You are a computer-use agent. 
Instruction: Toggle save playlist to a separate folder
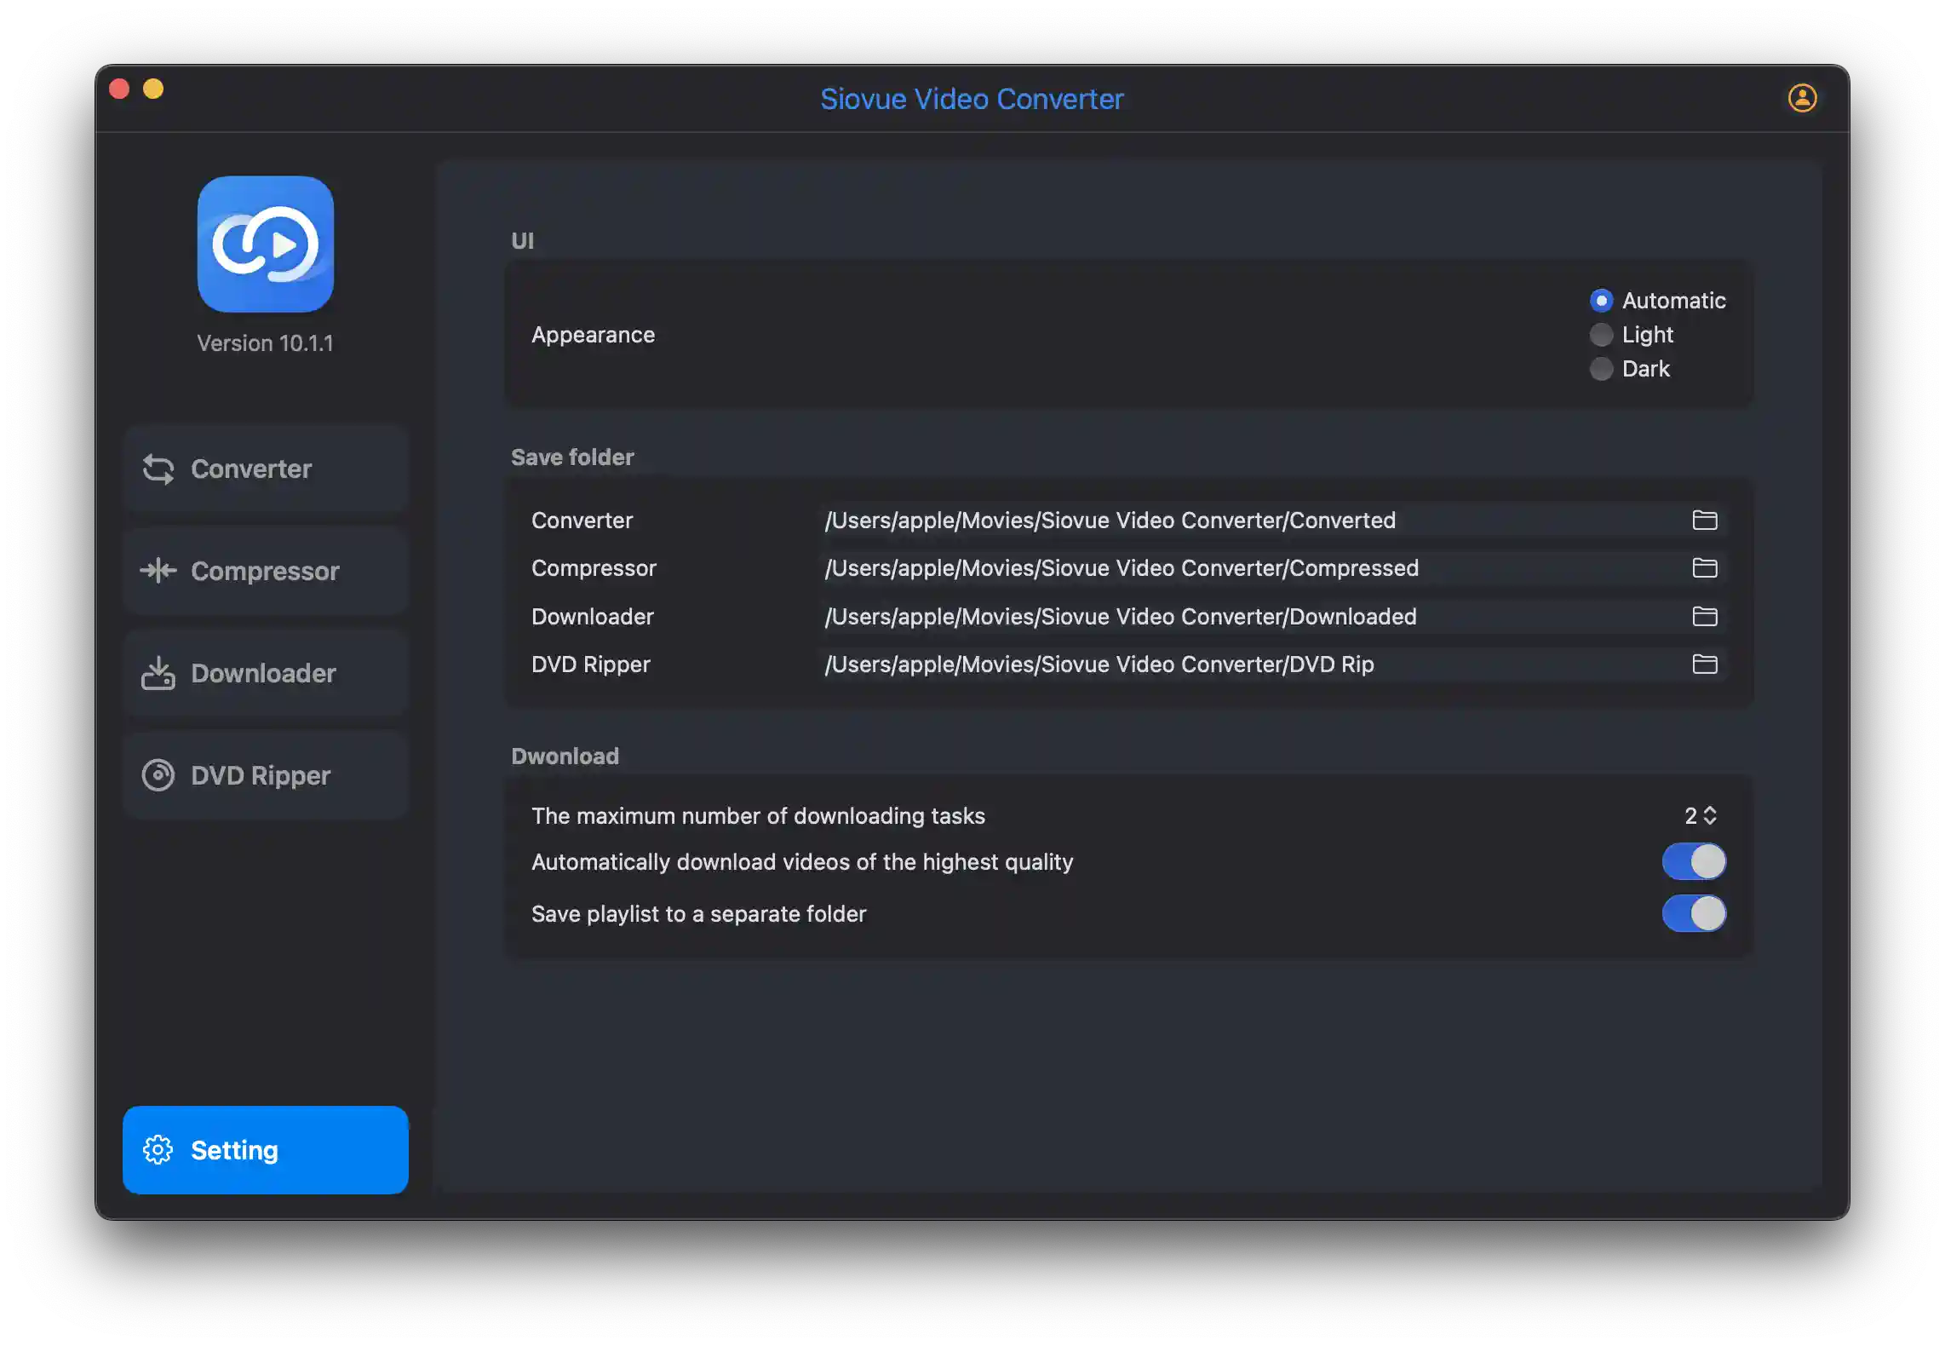coord(1694,912)
